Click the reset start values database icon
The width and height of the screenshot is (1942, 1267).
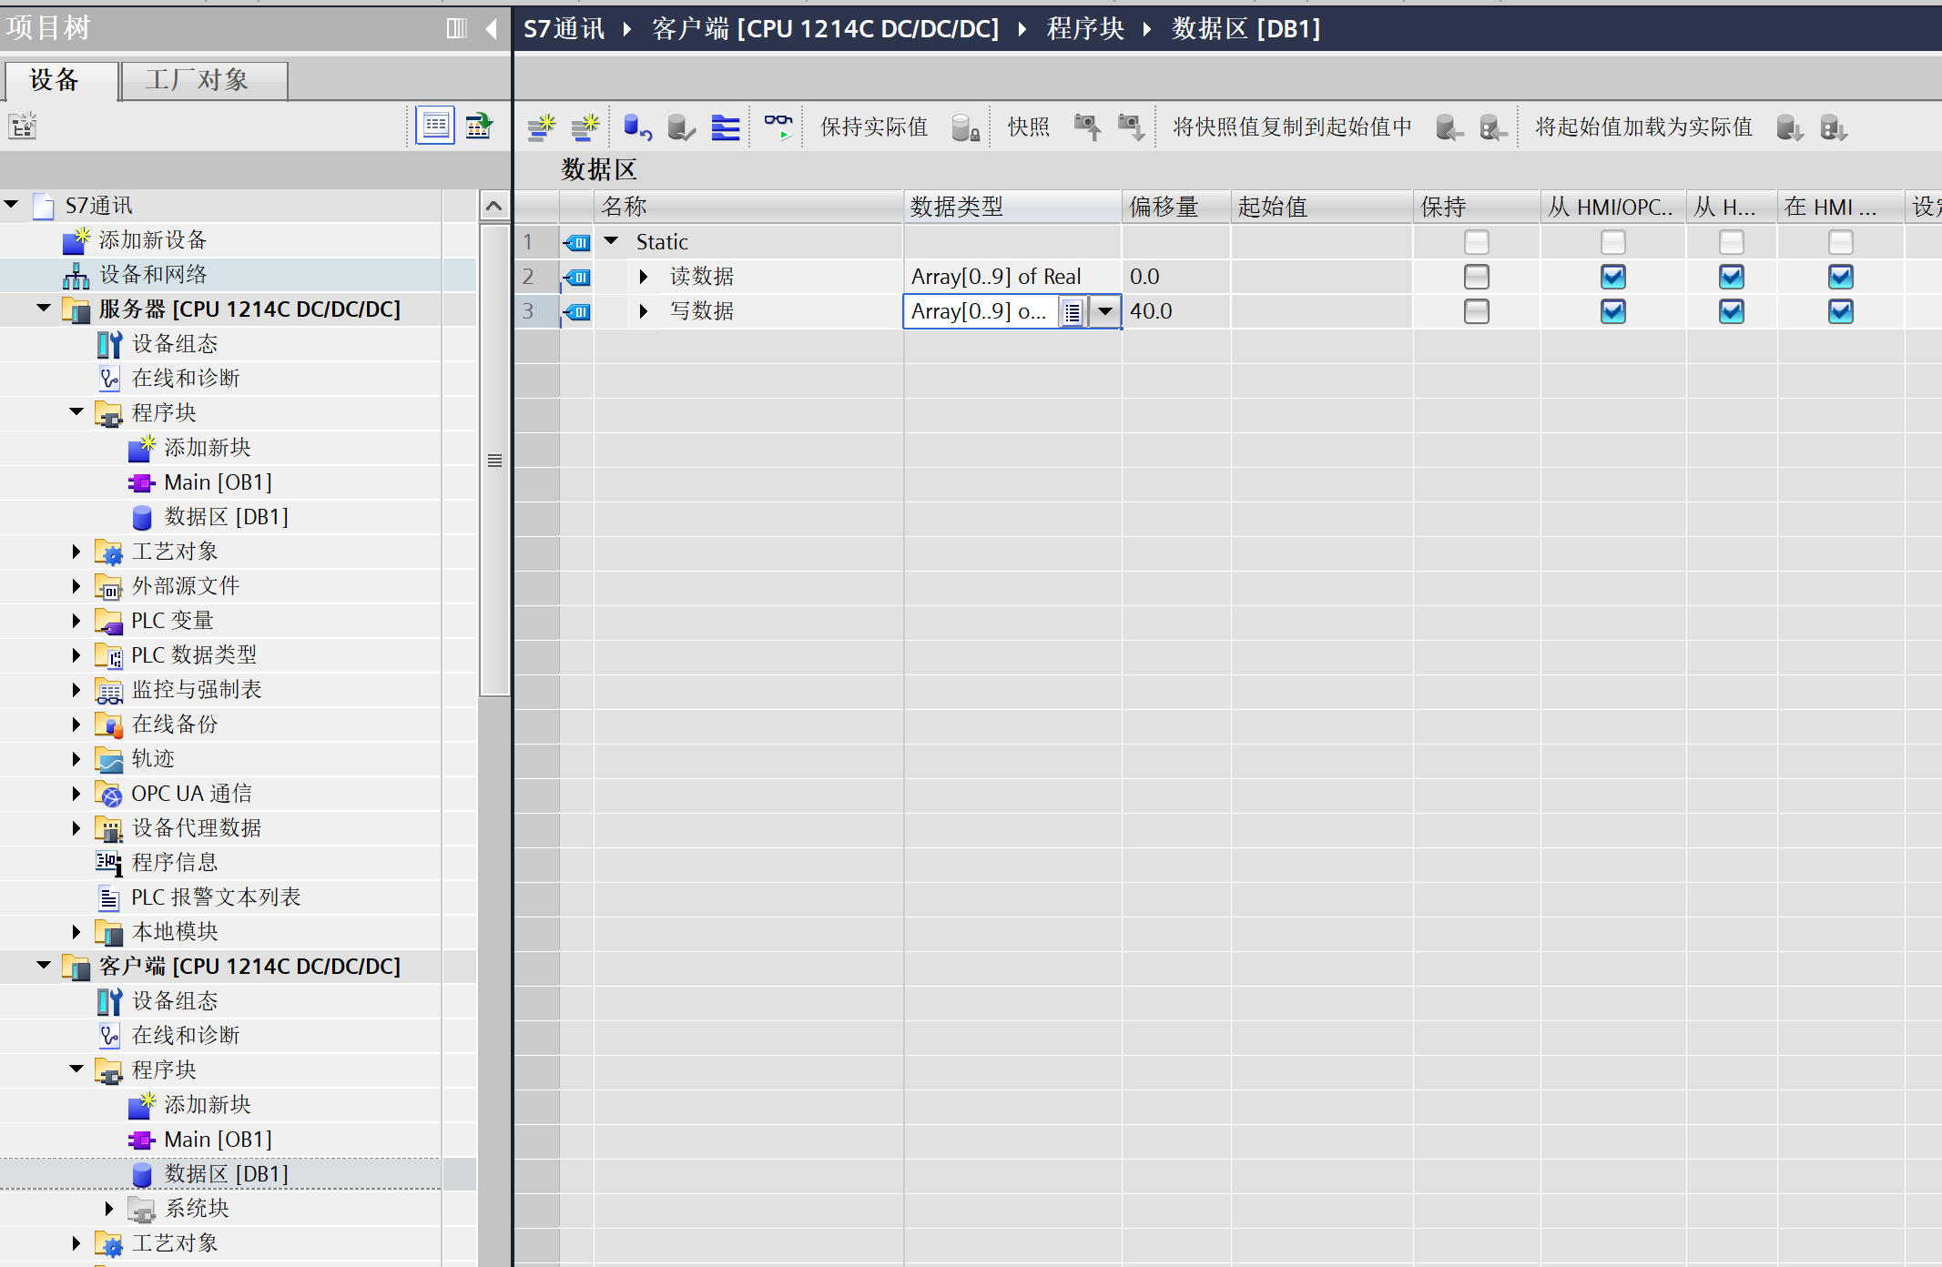coord(636,127)
